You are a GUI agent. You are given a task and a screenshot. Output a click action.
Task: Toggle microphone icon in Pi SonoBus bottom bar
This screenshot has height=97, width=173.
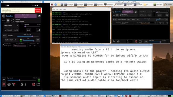click(114, 41)
